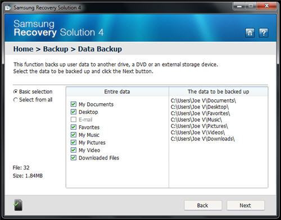
Task: Select the C:\Users\Joe V\Pictures\ path
Action: 199,126
